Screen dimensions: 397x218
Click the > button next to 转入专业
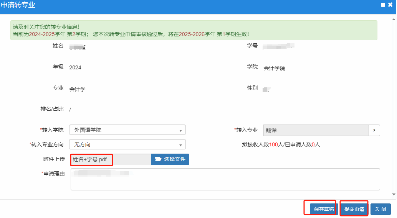click(x=374, y=130)
